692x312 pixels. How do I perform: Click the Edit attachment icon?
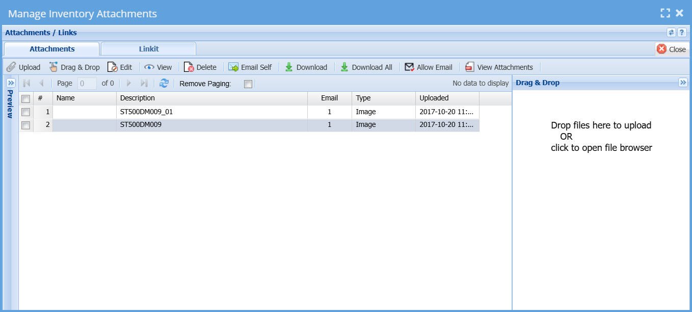point(113,67)
